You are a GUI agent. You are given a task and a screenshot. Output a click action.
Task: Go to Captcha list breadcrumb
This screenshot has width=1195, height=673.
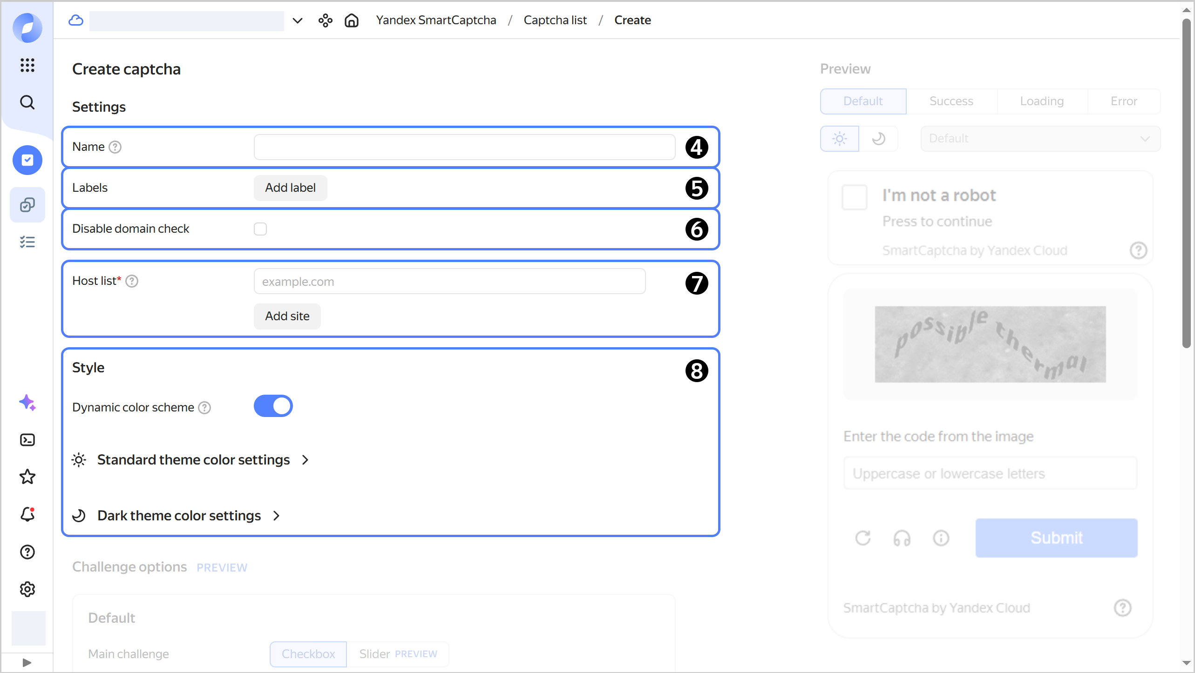(555, 20)
